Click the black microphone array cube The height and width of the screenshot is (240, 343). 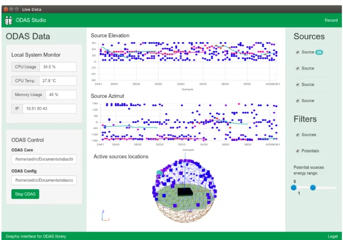185,192
